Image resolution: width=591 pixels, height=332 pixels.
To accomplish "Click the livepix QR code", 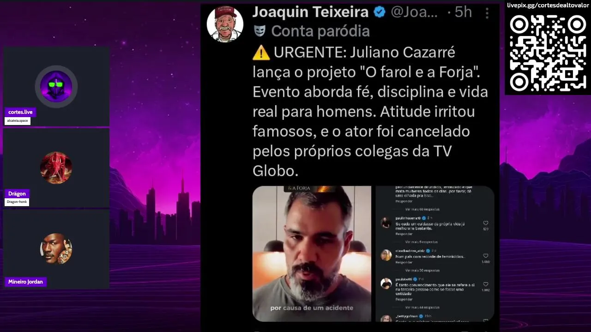I will 548,53.
